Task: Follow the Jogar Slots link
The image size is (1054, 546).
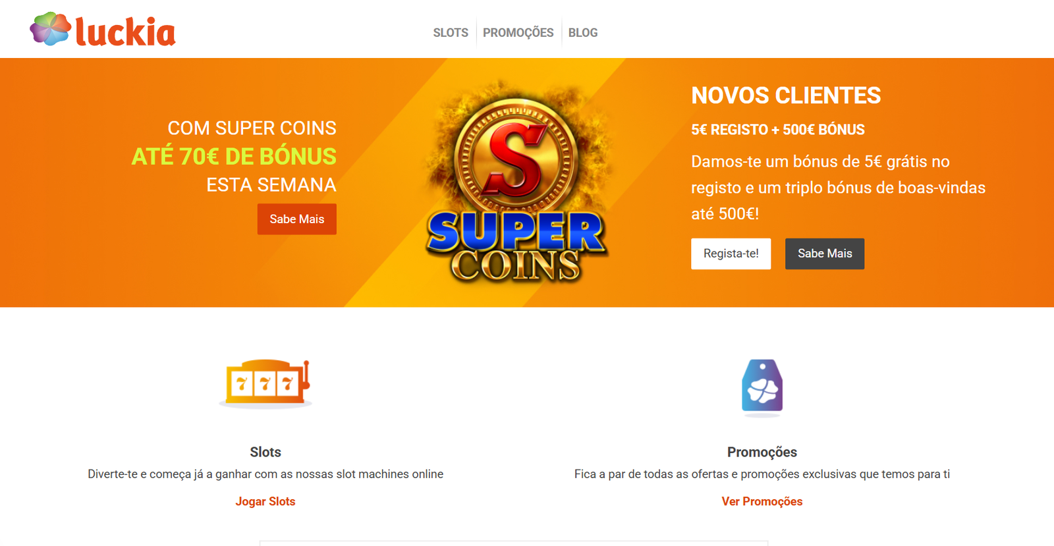Action: (x=265, y=502)
